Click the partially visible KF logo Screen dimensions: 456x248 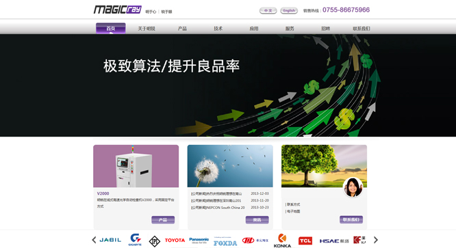point(359,240)
